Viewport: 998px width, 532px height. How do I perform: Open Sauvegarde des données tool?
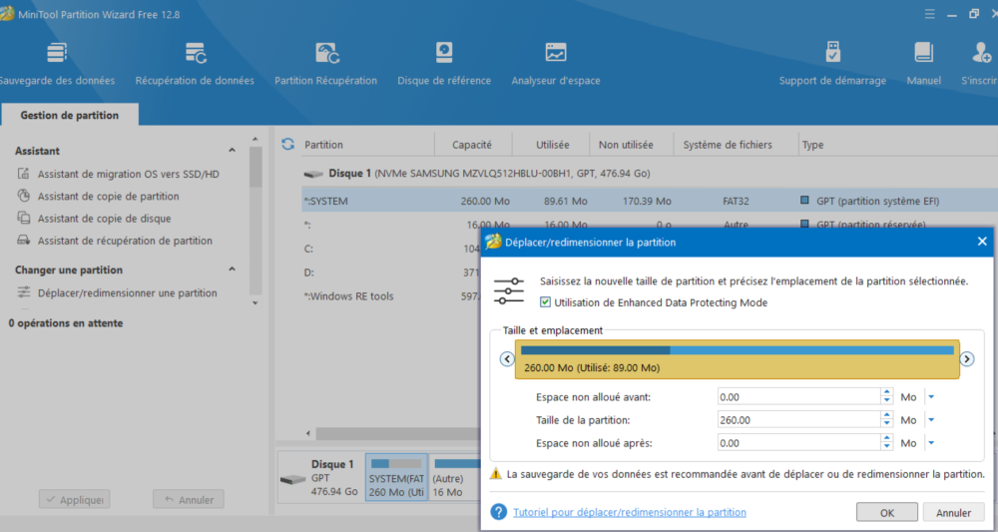coord(56,54)
